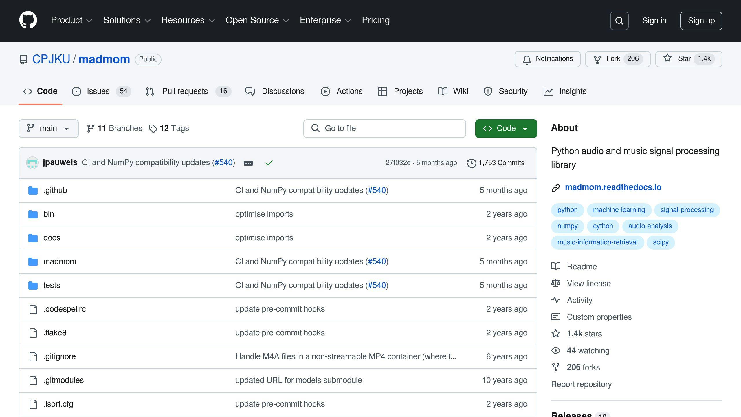Image resolution: width=741 pixels, height=417 pixels.
Task: Open the docs folder
Action: [x=52, y=238]
